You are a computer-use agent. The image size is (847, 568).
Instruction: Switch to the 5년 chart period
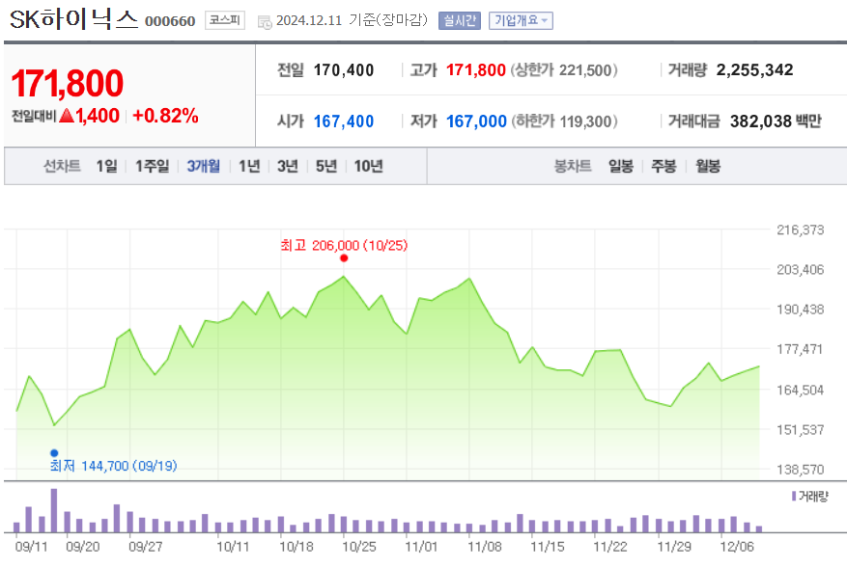pyautogui.click(x=326, y=166)
